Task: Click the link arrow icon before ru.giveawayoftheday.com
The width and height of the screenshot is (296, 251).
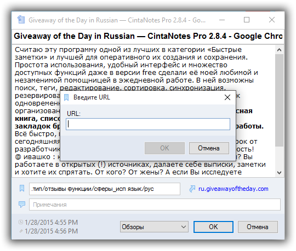Action: point(192,189)
